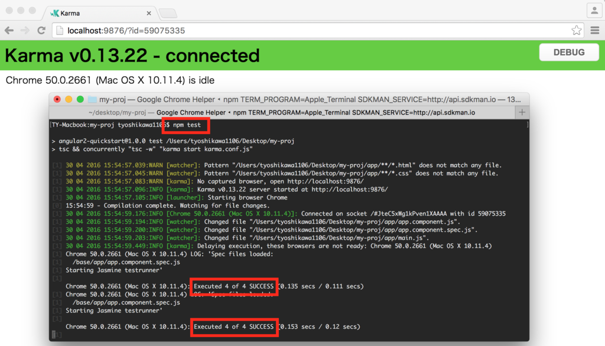The image size is (605, 346).
Task: Add a new Terminal tab with plus
Action: coord(522,112)
